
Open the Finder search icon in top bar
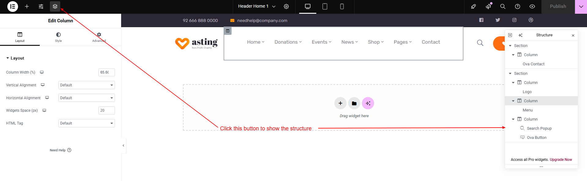coord(503,6)
